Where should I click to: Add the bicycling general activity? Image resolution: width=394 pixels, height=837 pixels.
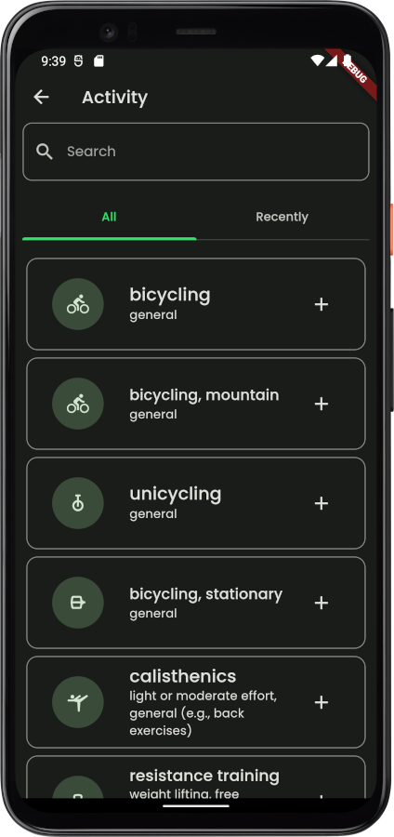click(321, 304)
